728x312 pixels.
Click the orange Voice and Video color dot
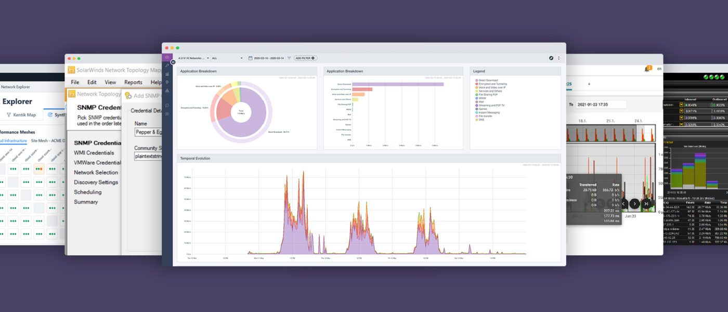pyautogui.click(x=476, y=87)
